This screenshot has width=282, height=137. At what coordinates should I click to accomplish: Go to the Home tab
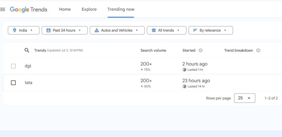[x=65, y=9]
